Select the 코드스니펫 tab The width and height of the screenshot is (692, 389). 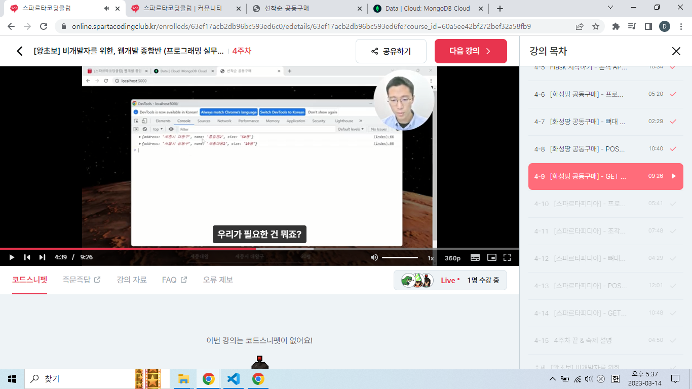(30, 280)
